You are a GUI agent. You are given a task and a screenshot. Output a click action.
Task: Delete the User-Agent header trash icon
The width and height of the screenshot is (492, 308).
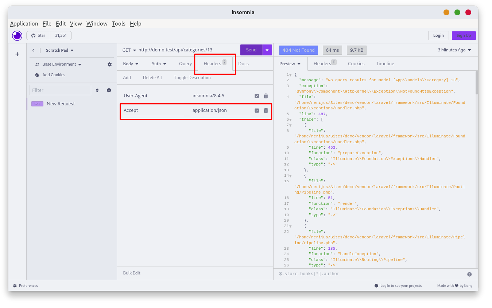[x=266, y=96]
